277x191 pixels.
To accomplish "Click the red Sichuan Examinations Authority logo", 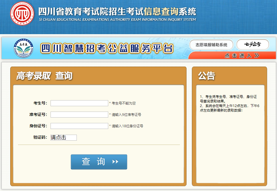I will pyautogui.click(x=22, y=14).
